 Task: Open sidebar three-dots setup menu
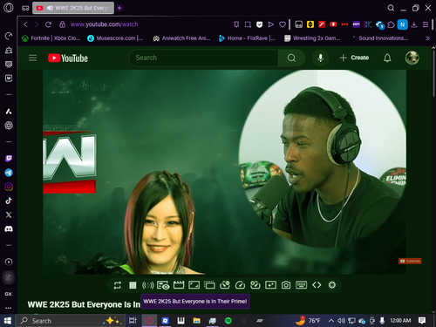click(9, 308)
